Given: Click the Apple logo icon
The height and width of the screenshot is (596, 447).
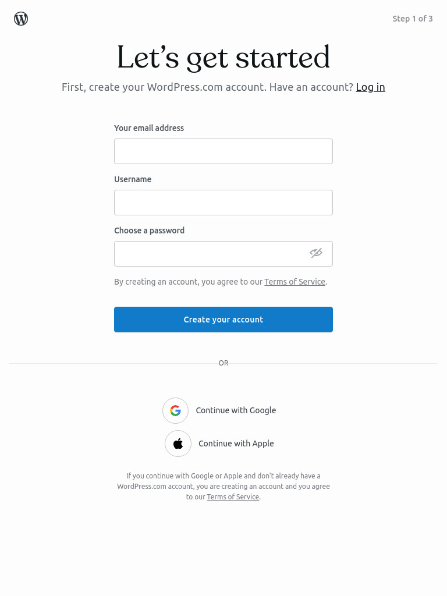Looking at the screenshot, I should 178,443.
